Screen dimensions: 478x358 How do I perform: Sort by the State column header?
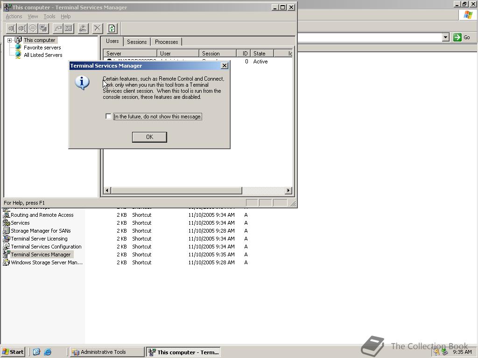tap(262, 53)
